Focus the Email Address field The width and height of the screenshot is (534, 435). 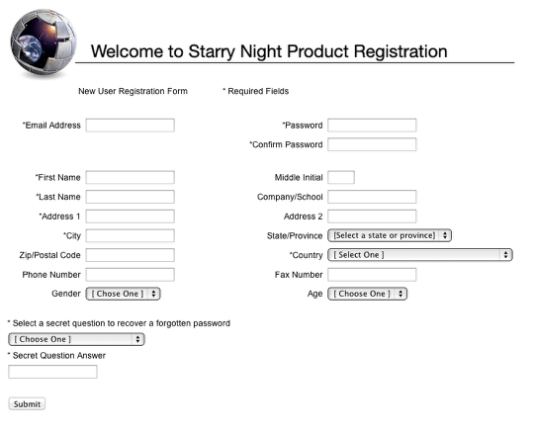pyautogui.click(x=131, y=126)
